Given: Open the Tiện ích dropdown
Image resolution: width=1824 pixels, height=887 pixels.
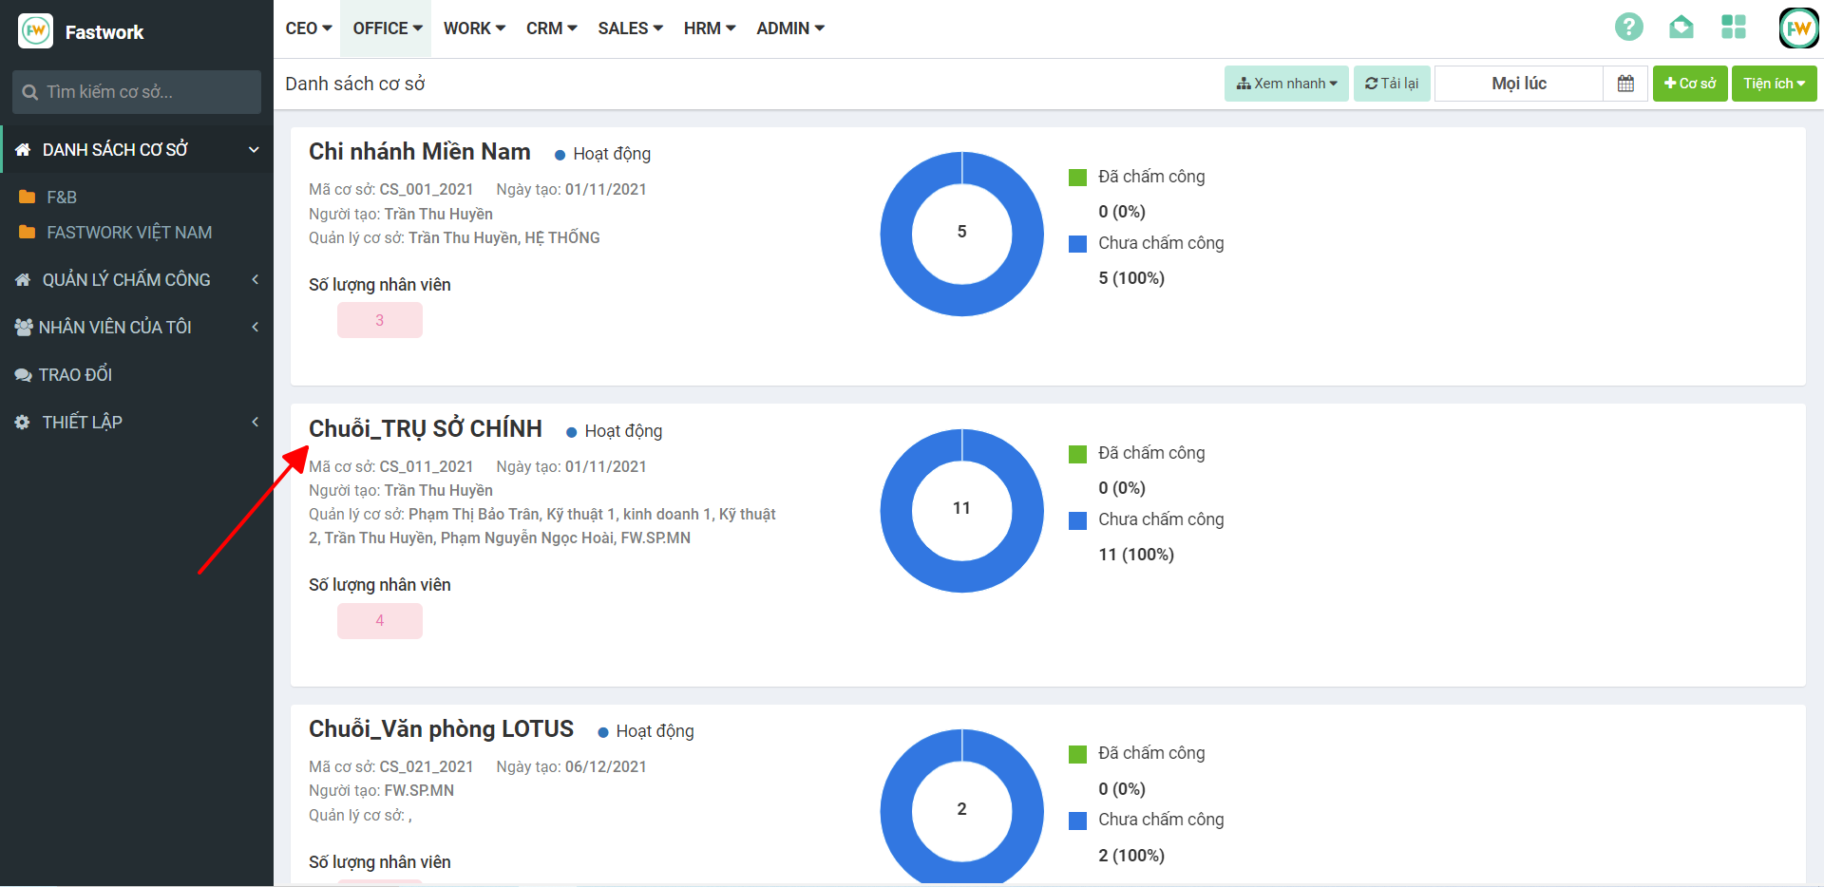Looking at the screenshot, I should (1773, 84).
